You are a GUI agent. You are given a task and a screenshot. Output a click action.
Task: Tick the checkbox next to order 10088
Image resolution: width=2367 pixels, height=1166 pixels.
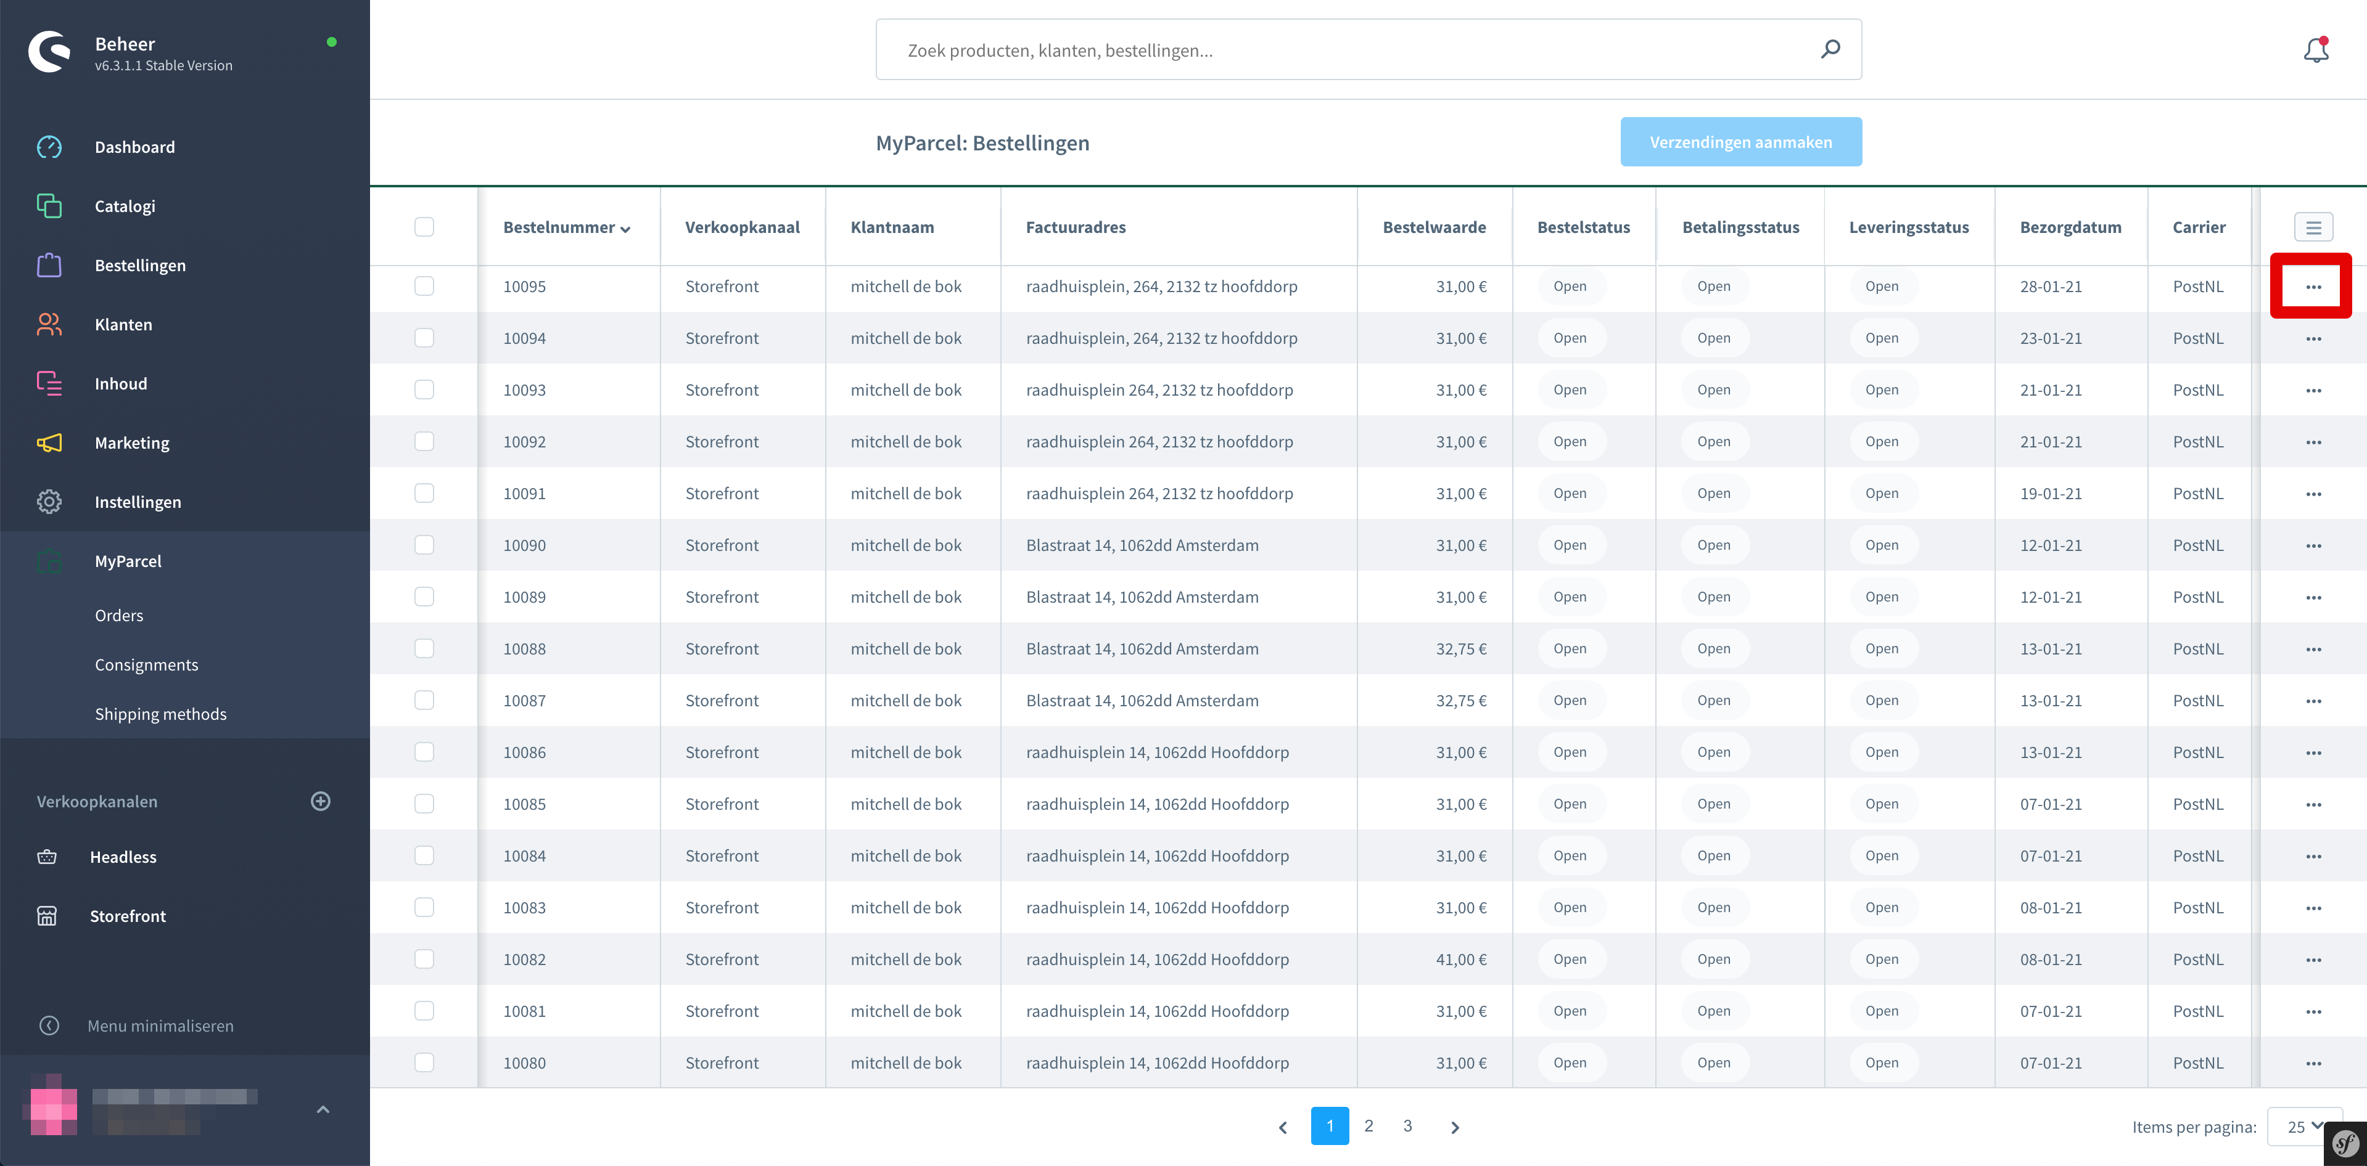tap(424, 647)
